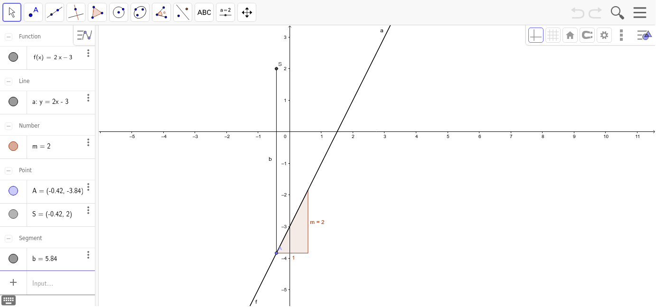Select the m = 2 entry
This screenshot has height=307, width=656.
coord(41,146)
